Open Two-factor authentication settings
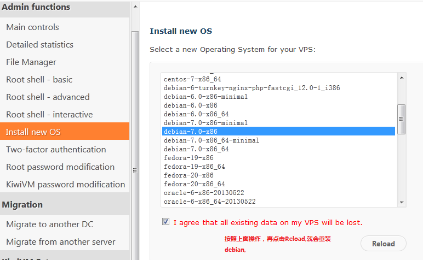Screen dimensions: 423x260 click(56, 150)
